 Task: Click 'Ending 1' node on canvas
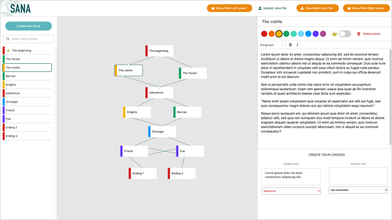pos(142,173)
